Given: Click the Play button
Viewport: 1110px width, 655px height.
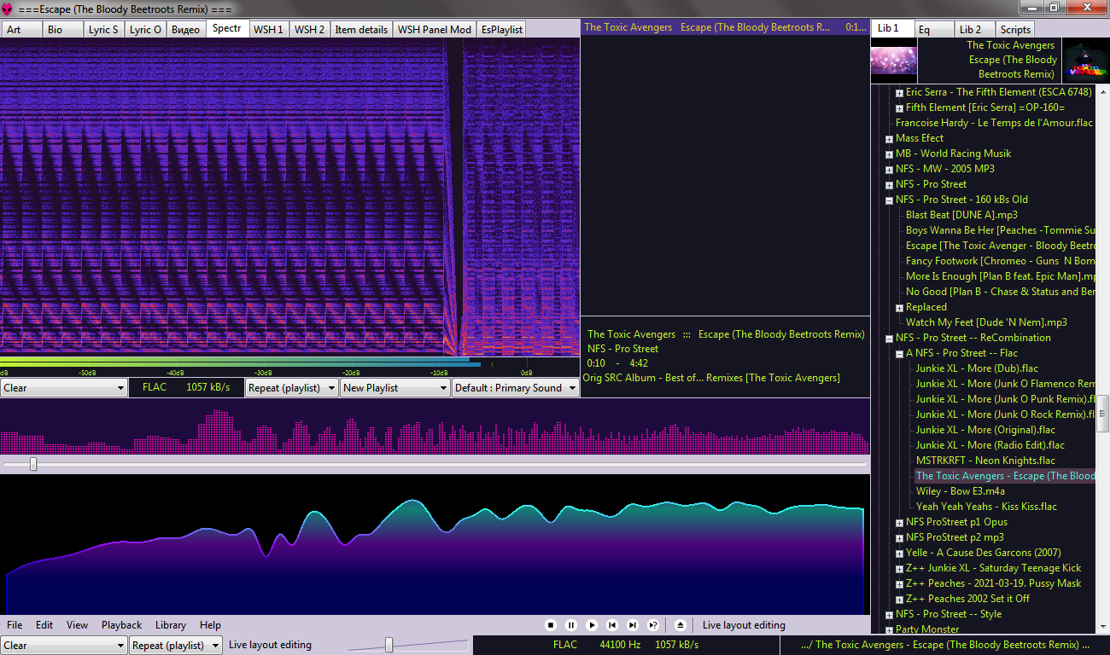Looking at the screenshot, I should click(x=592, y=625).
